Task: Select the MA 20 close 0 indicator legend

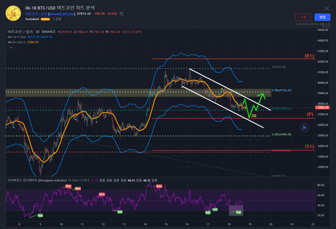Action: tap(18, 41)
